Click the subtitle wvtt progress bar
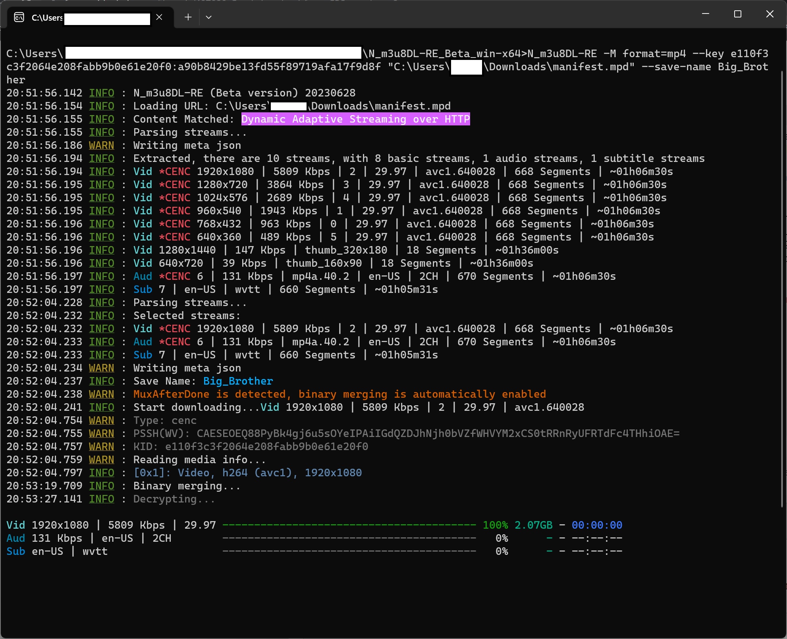787x639 pixels. tap(349, 551)
